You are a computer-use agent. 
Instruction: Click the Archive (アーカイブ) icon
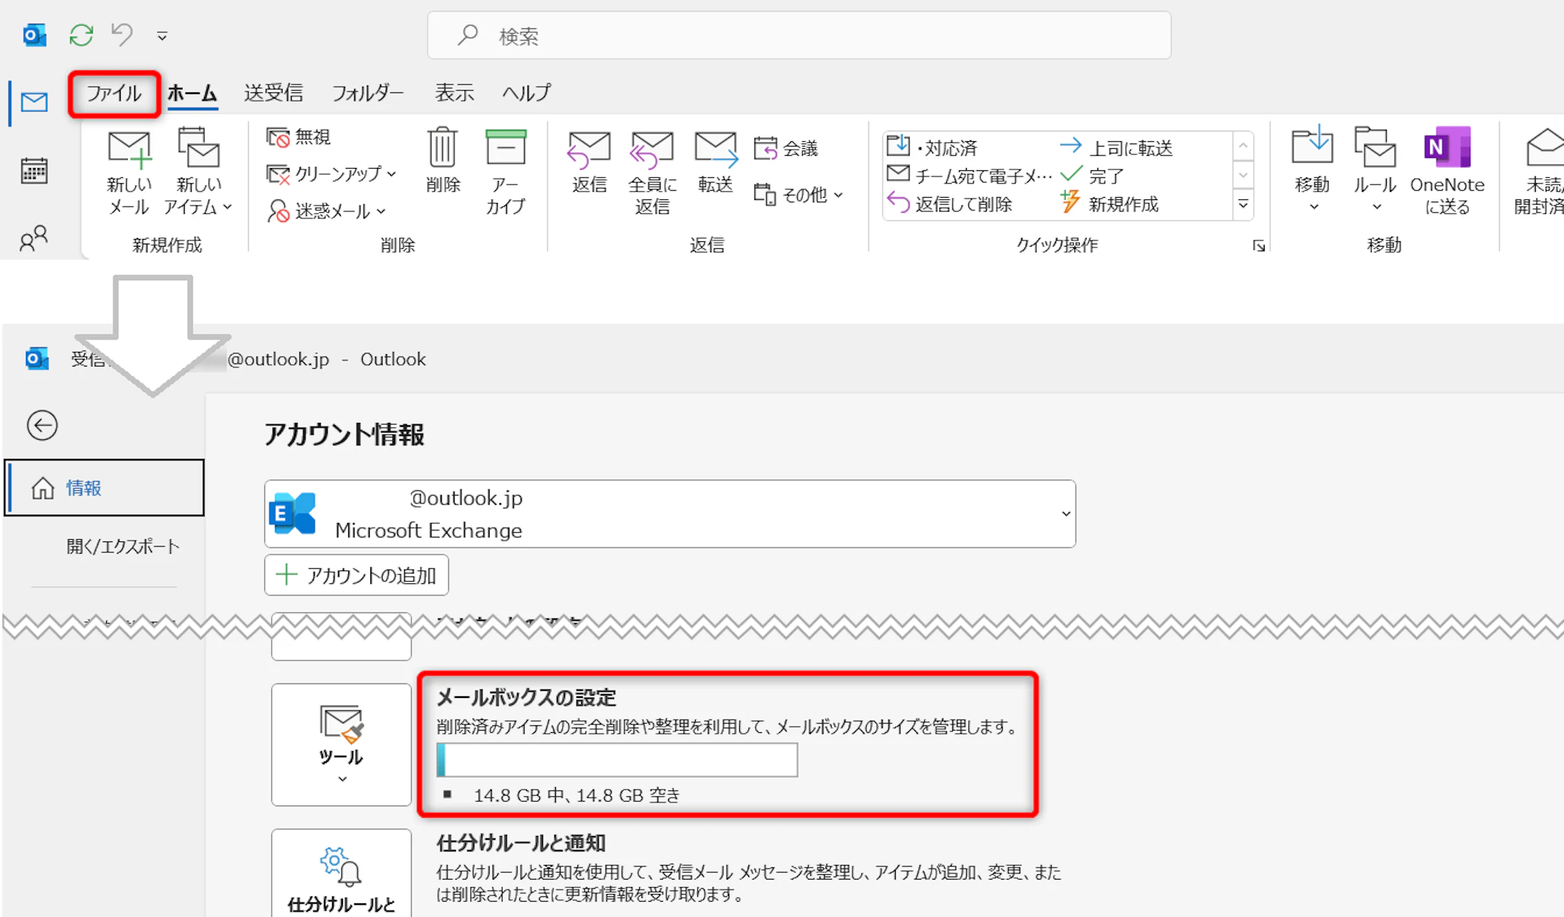point(506,148)
